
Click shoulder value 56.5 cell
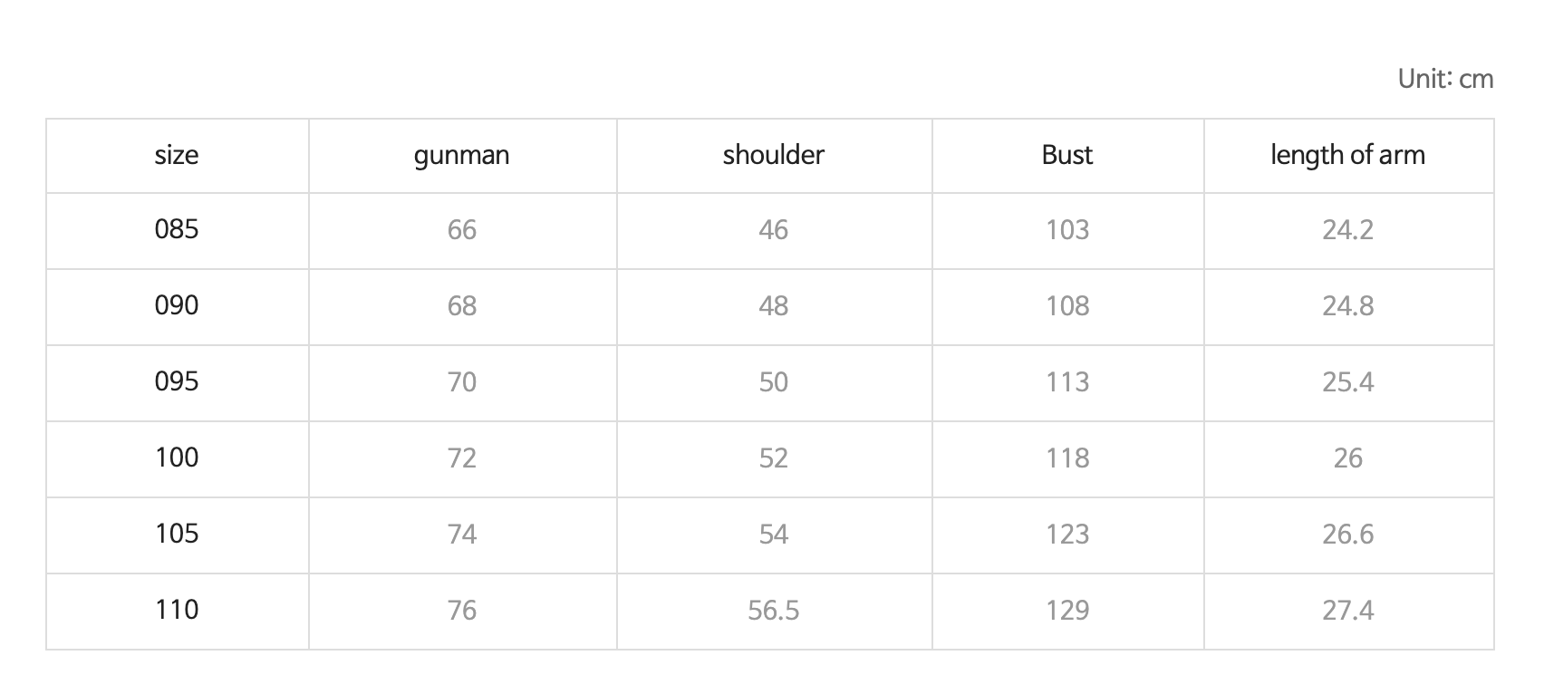tap(774, 610)
